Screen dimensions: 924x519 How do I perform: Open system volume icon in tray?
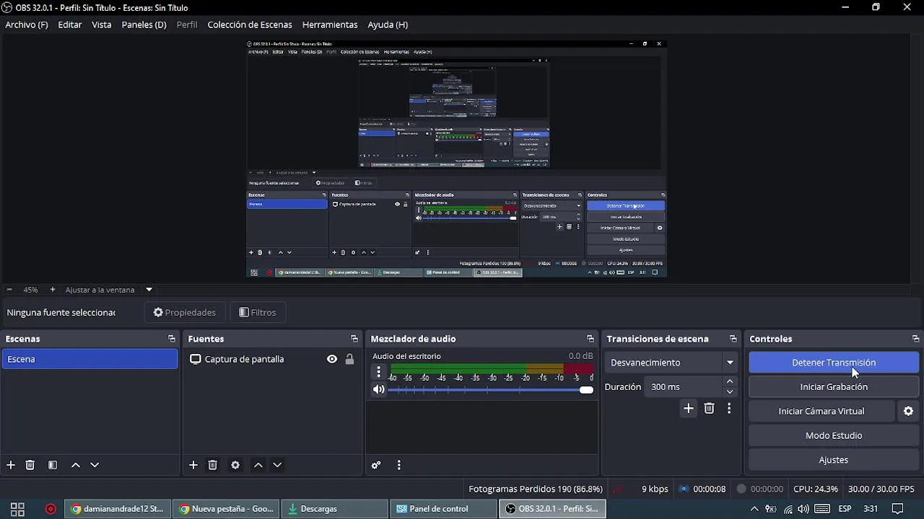803,509
